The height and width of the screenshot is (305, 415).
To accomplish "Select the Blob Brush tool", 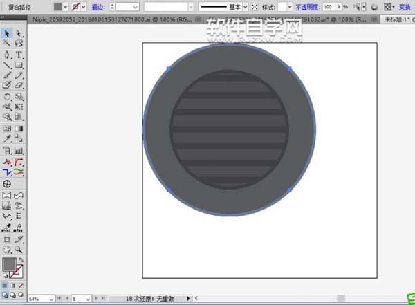I will coord(7,85).
